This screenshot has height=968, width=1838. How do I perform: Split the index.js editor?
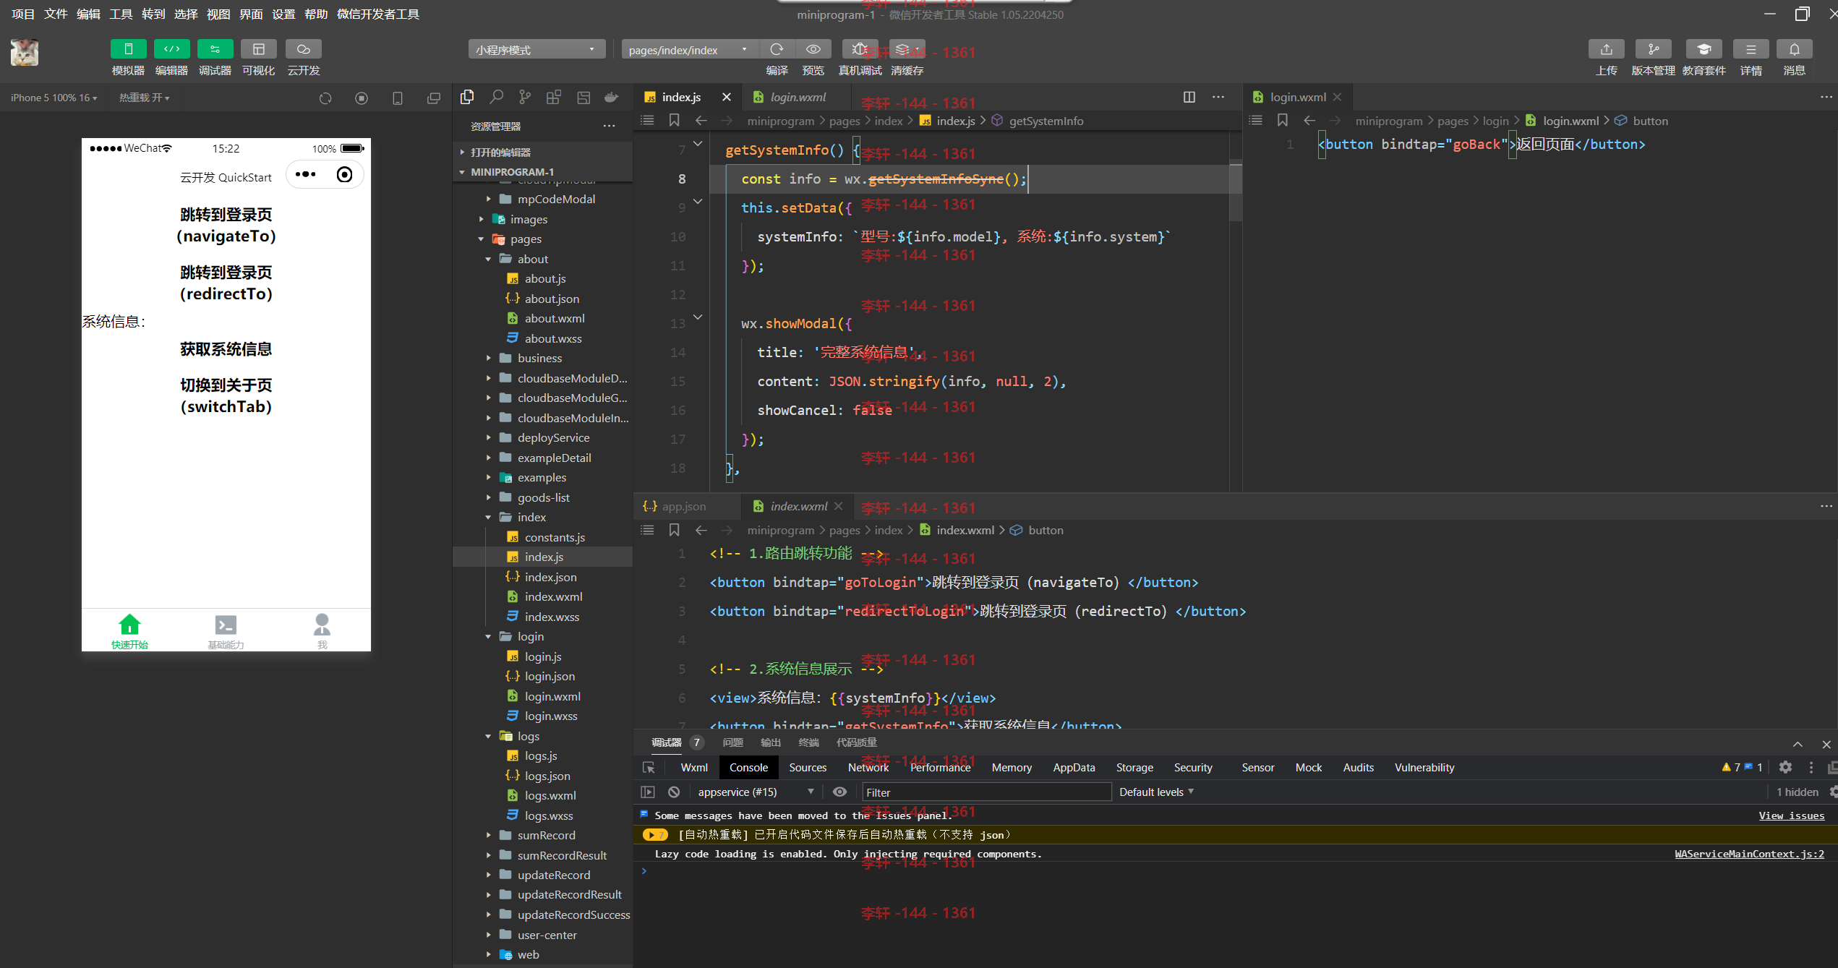click(1189, 97)
